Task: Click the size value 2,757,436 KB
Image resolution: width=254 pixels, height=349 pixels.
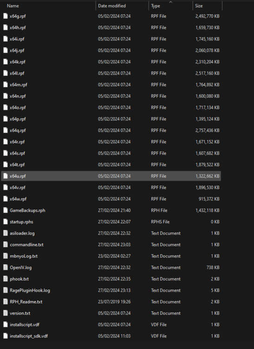Action: (208, 130)
